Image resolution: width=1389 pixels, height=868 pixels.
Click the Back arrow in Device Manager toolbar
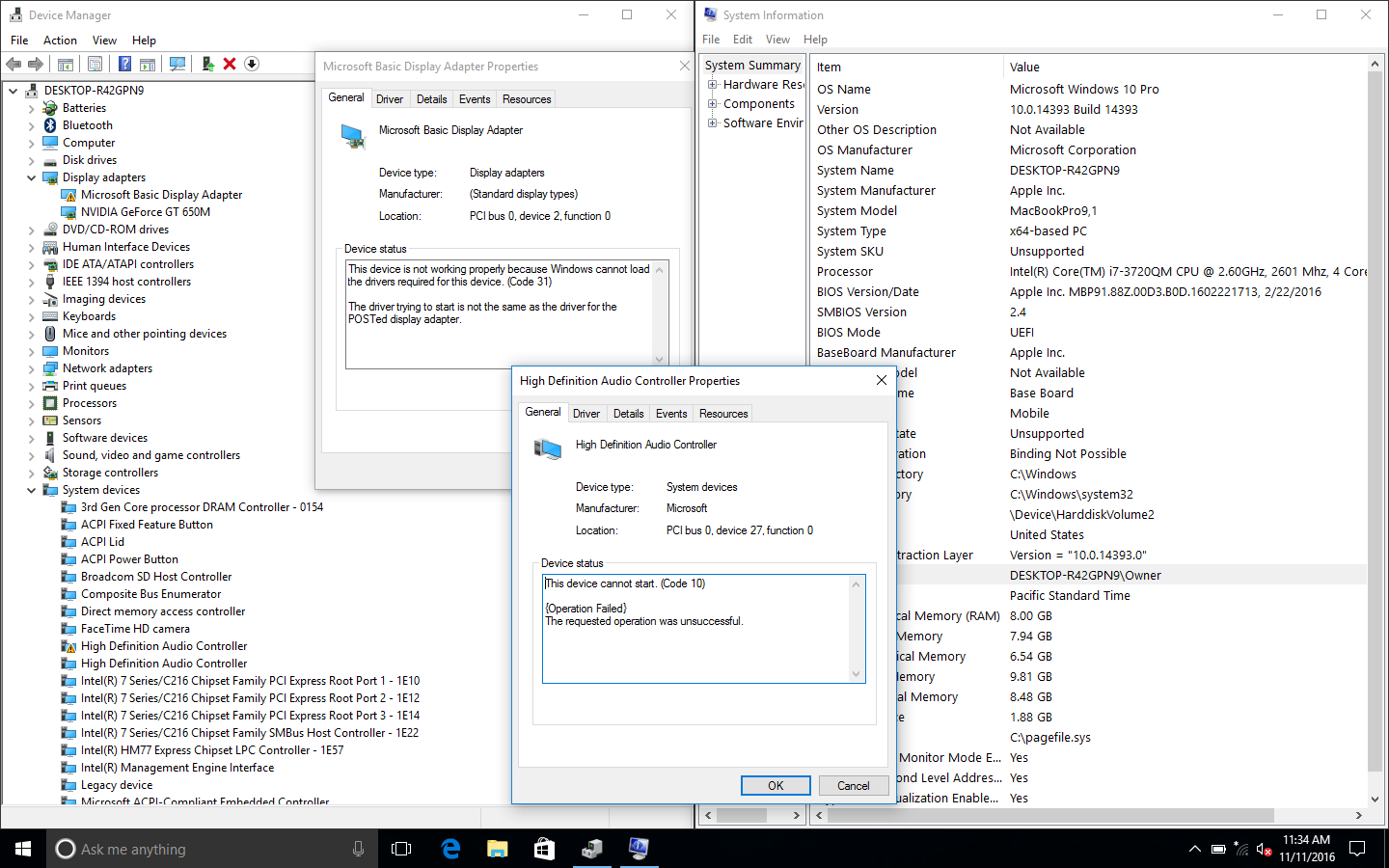pos(14,64)
